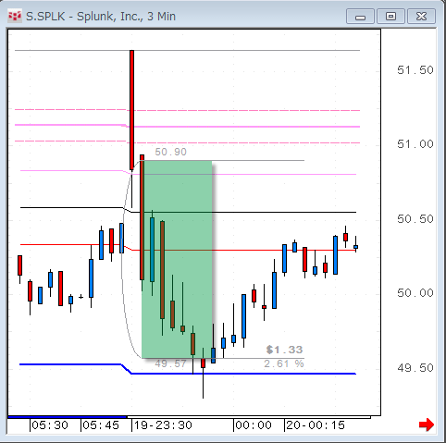Click the 00:00 time axis marker
Image resolution: width=446 pixels, height=443 pixels.
coord(254,425)
